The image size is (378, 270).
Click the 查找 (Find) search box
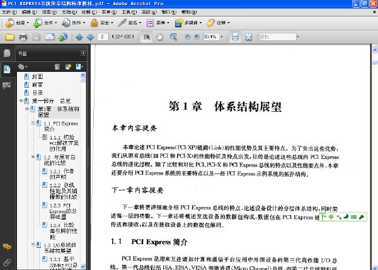click(278, 37)
